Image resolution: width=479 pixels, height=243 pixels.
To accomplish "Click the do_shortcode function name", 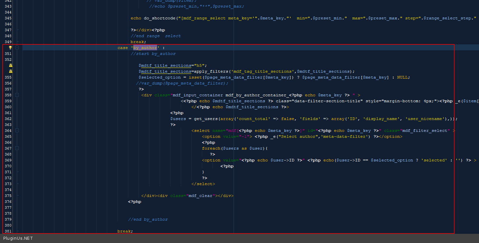I will 159,18.
